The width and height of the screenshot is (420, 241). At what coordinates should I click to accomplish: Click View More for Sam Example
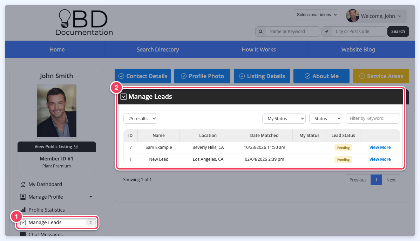pos(380,147)
